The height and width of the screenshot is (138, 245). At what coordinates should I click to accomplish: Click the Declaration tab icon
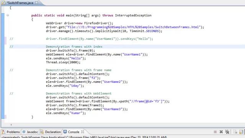[42, 132]
